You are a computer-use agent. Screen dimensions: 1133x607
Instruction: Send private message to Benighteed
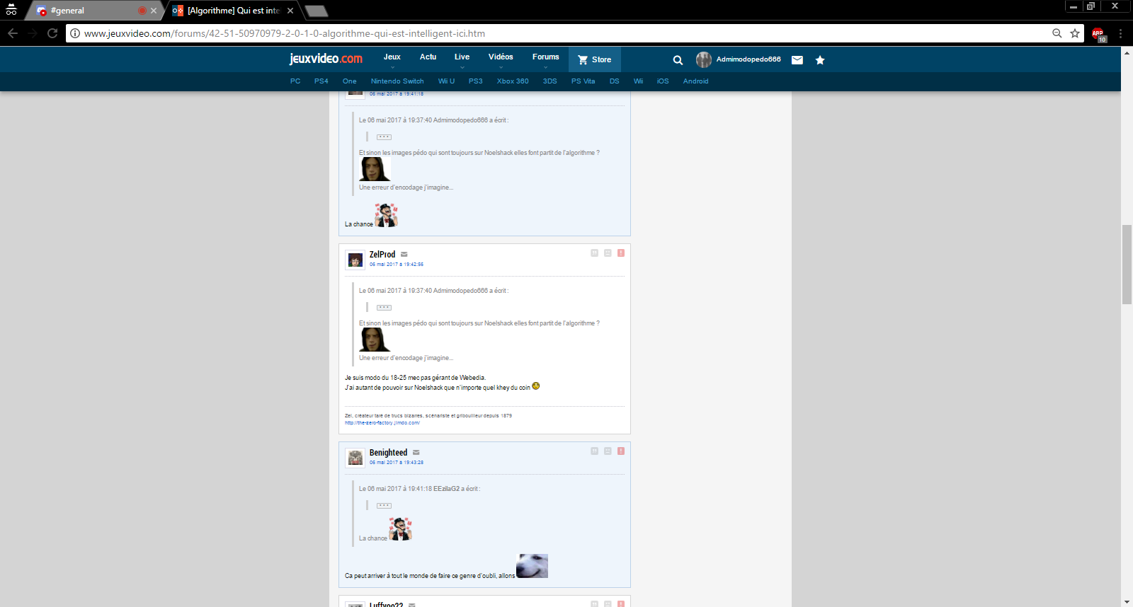[x=416, y=453]
